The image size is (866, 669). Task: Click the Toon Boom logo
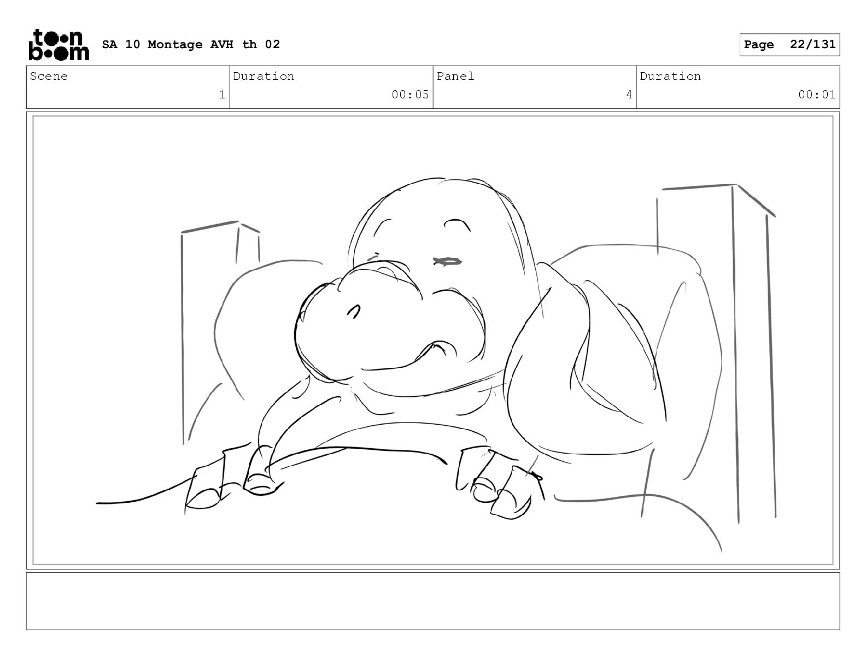[58, 44]
